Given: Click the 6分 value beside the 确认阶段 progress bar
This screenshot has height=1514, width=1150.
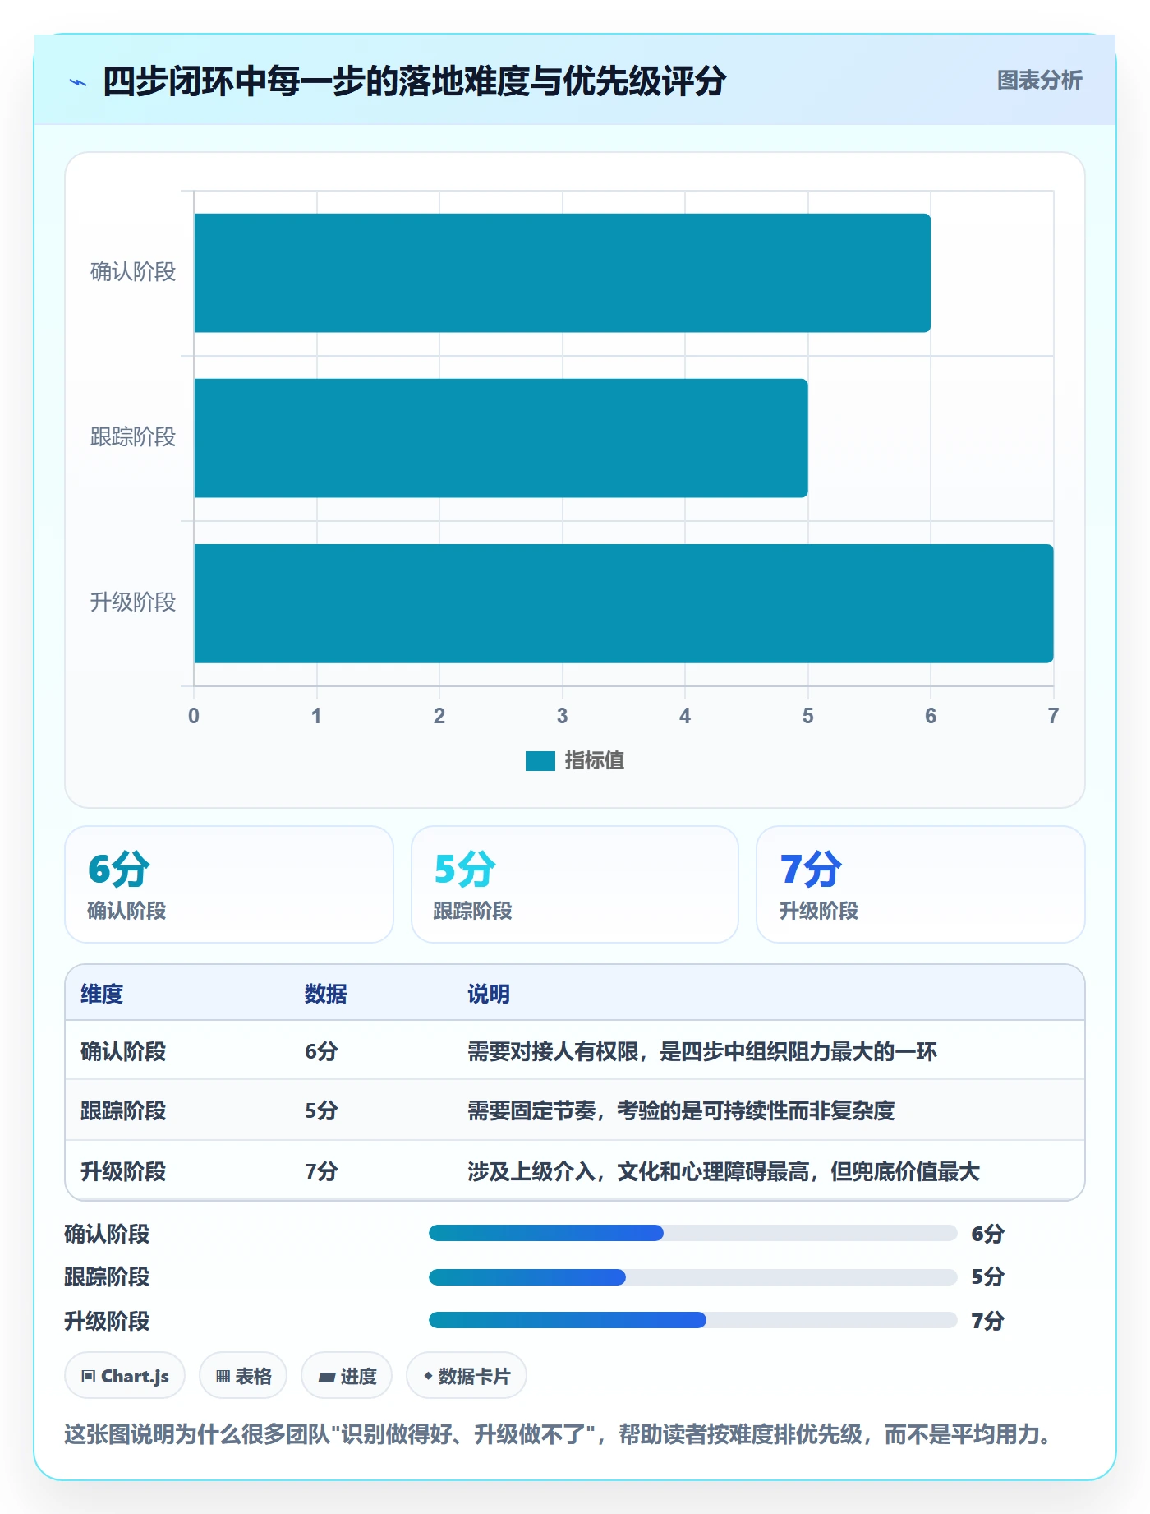Looking at the screenshot, I should coord(988,1234).
